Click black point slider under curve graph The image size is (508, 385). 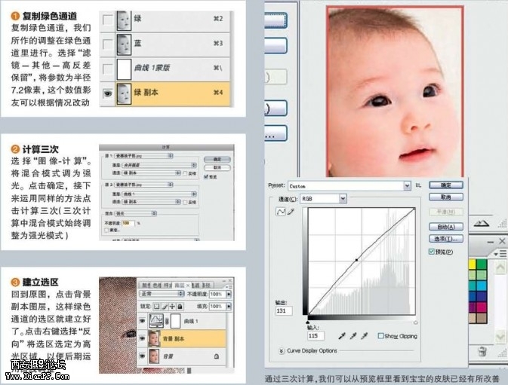[307, 322]
